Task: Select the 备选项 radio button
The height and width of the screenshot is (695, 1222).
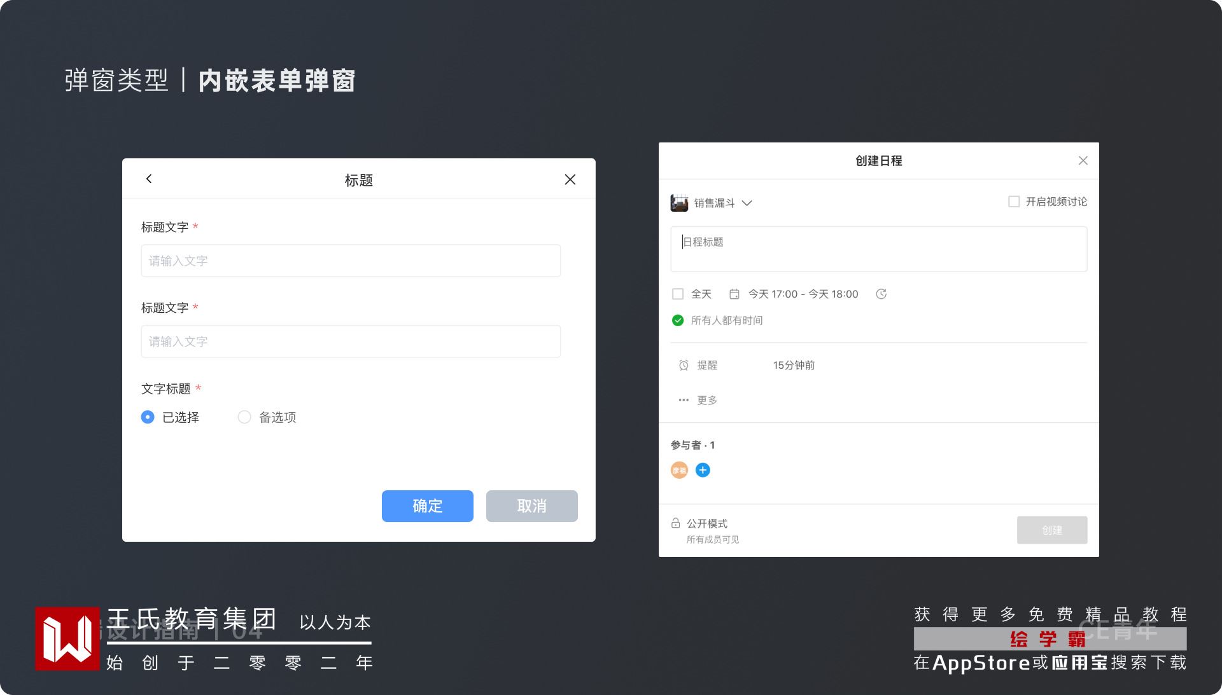Action: tap(244, 417)
